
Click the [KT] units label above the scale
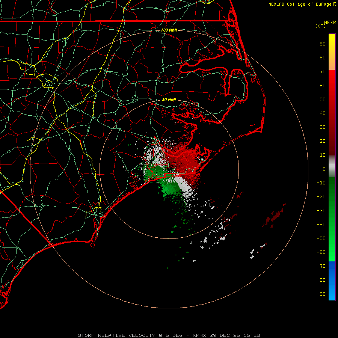point(321,26)
